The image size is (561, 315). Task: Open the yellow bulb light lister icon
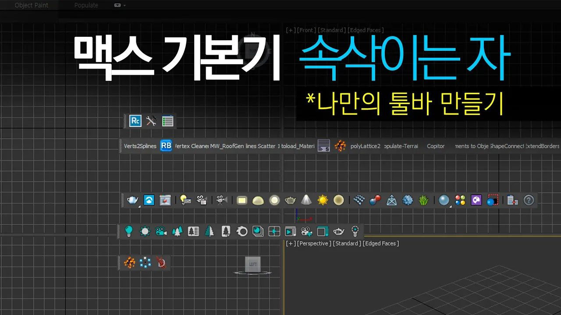(185, 200)
